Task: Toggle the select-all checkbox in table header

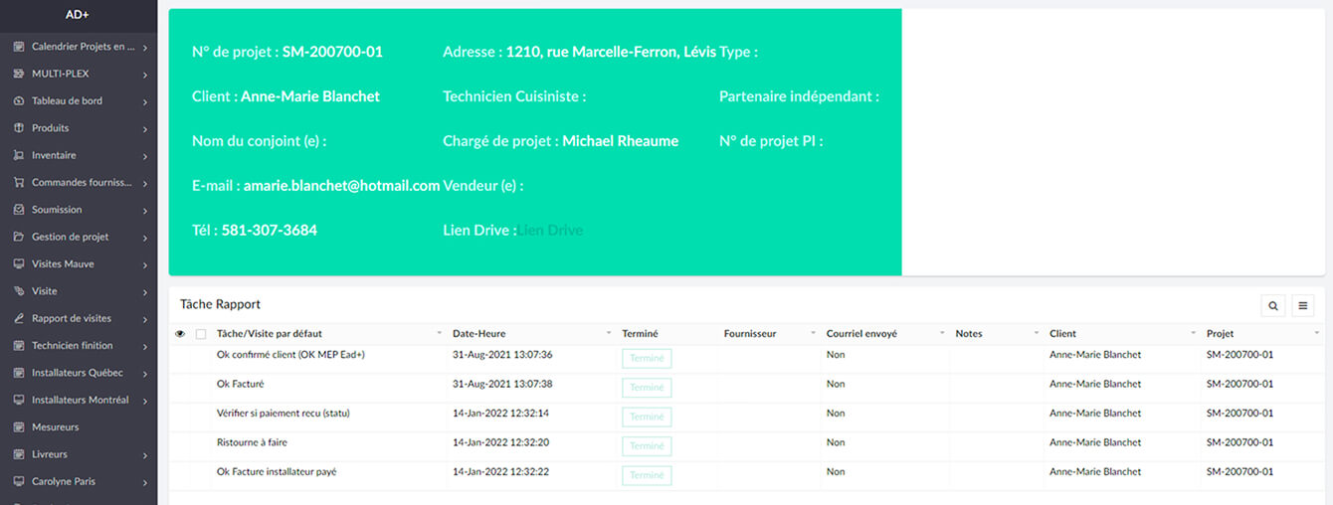Action: (x=201, y=334)
